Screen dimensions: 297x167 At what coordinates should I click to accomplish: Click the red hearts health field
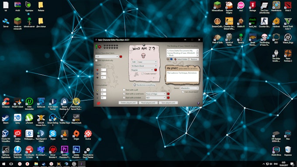tap(104, 70)
